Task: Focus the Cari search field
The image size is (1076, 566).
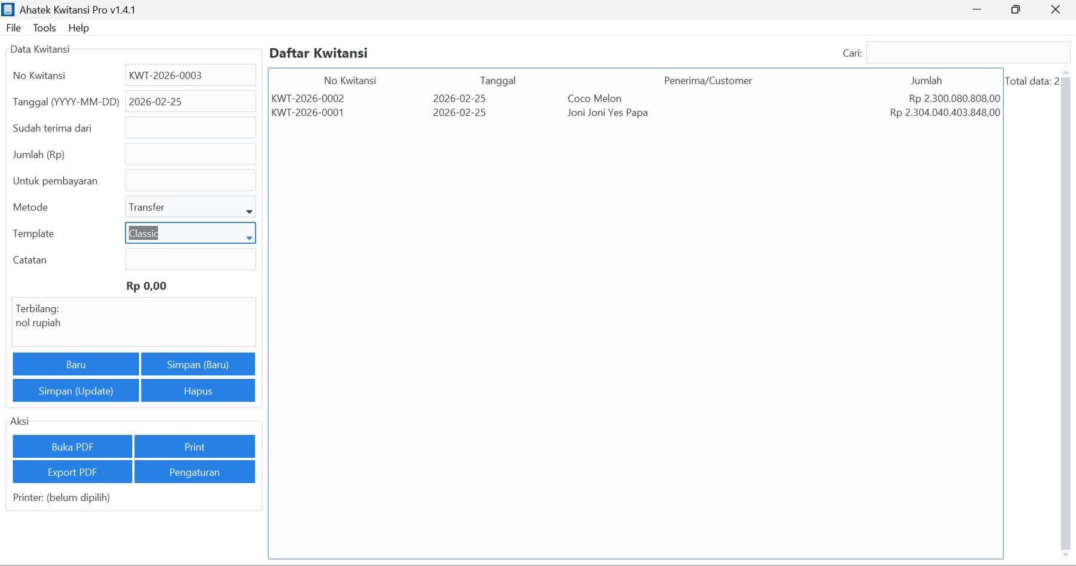Action: pyautogui.click(x=967, y=53)
